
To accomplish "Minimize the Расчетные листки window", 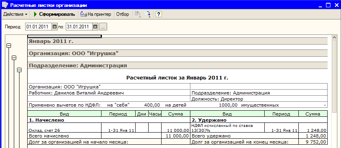I will [x=321, y=5].
